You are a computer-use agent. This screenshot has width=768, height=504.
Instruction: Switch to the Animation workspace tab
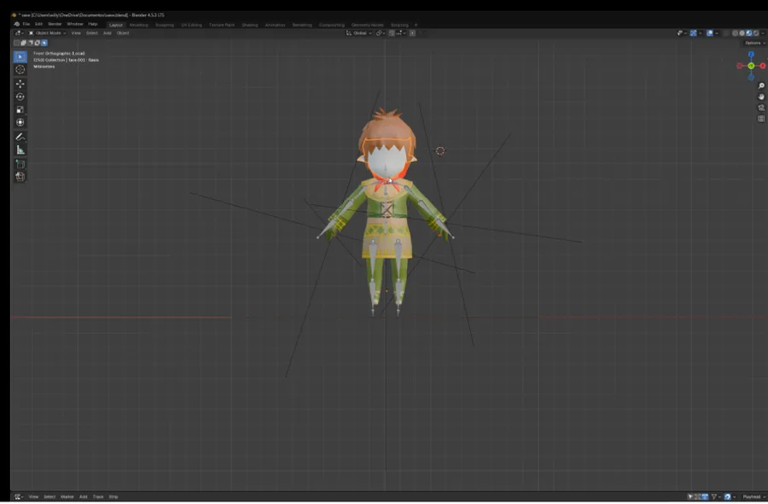click(275, 25)
